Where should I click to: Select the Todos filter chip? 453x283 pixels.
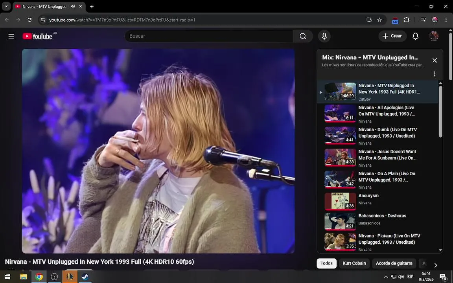(326, 263)
